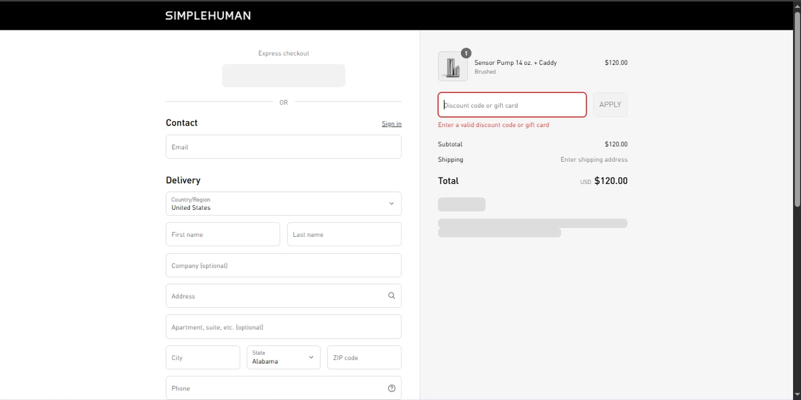Screen dimensions: 801x400
Task: Click into the Phone number field
Action: click(275, 388)
